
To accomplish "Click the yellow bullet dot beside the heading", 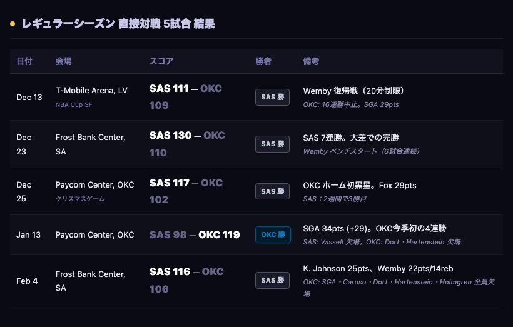I will tap(13, 24).
